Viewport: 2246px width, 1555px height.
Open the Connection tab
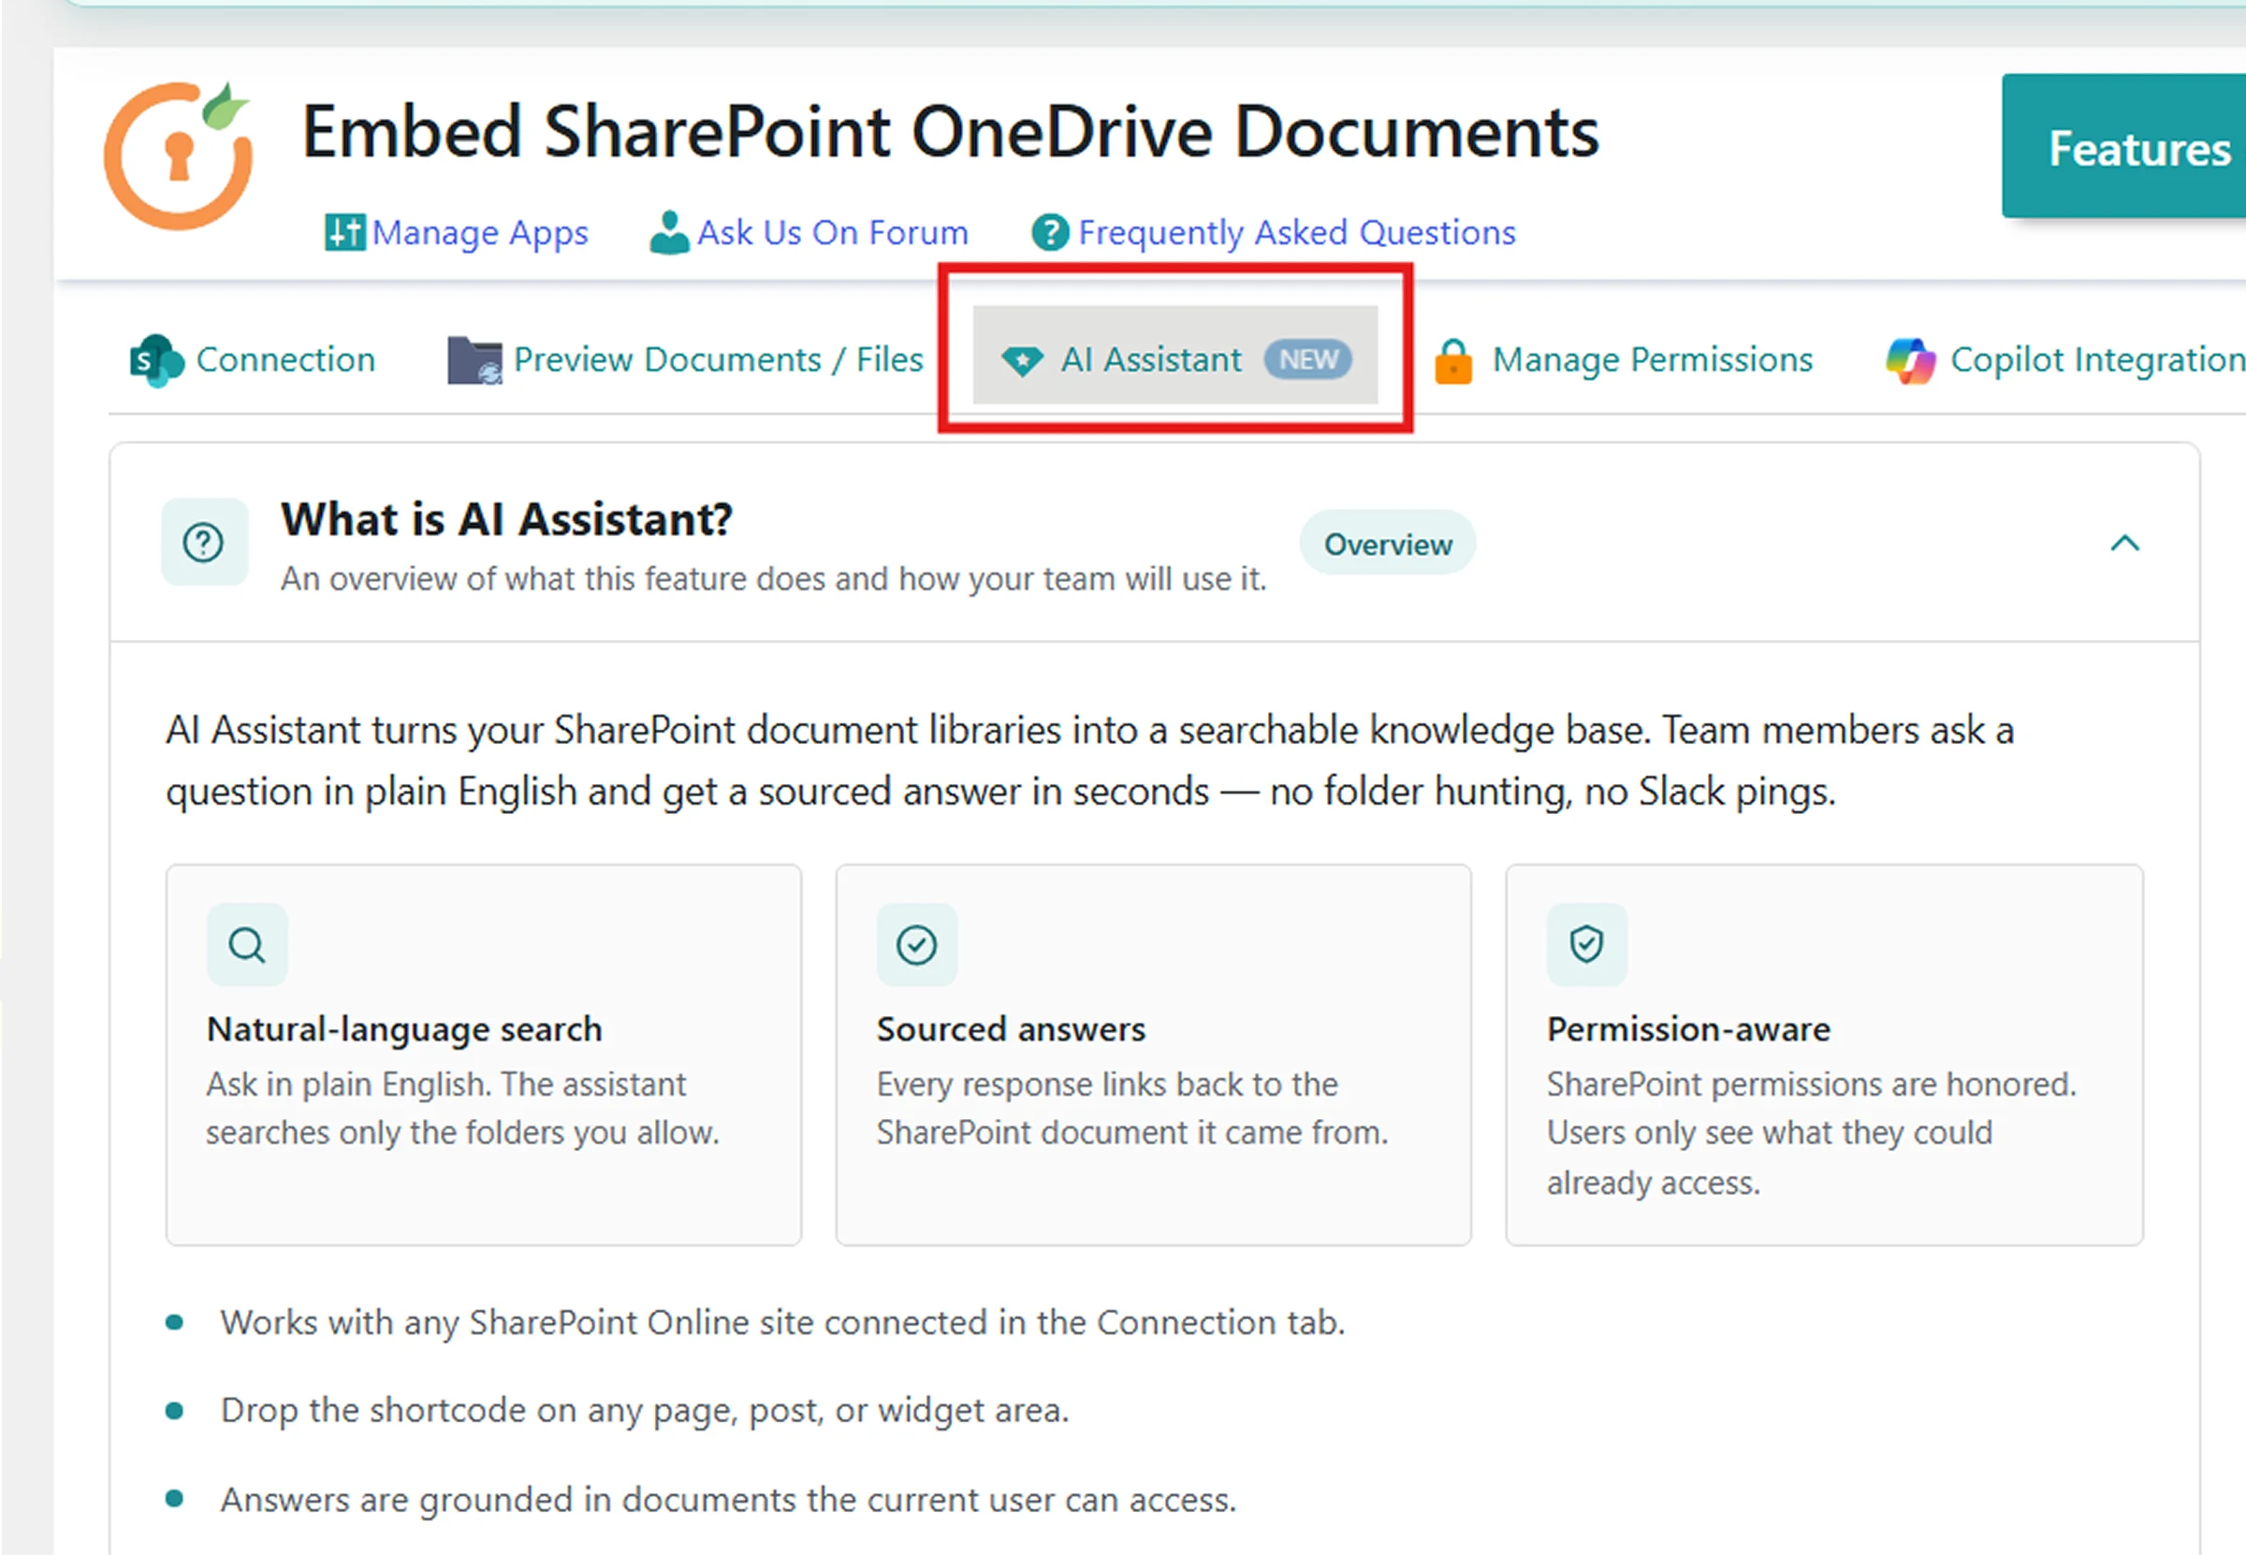[x=253, y=360]
